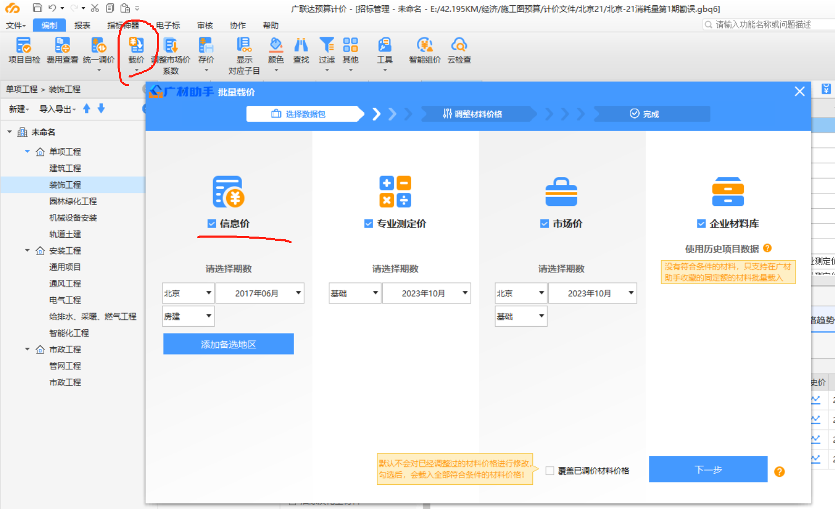
Task: Open 专业测定价 2023年10月 period dropdown
Action: (426, 293)
